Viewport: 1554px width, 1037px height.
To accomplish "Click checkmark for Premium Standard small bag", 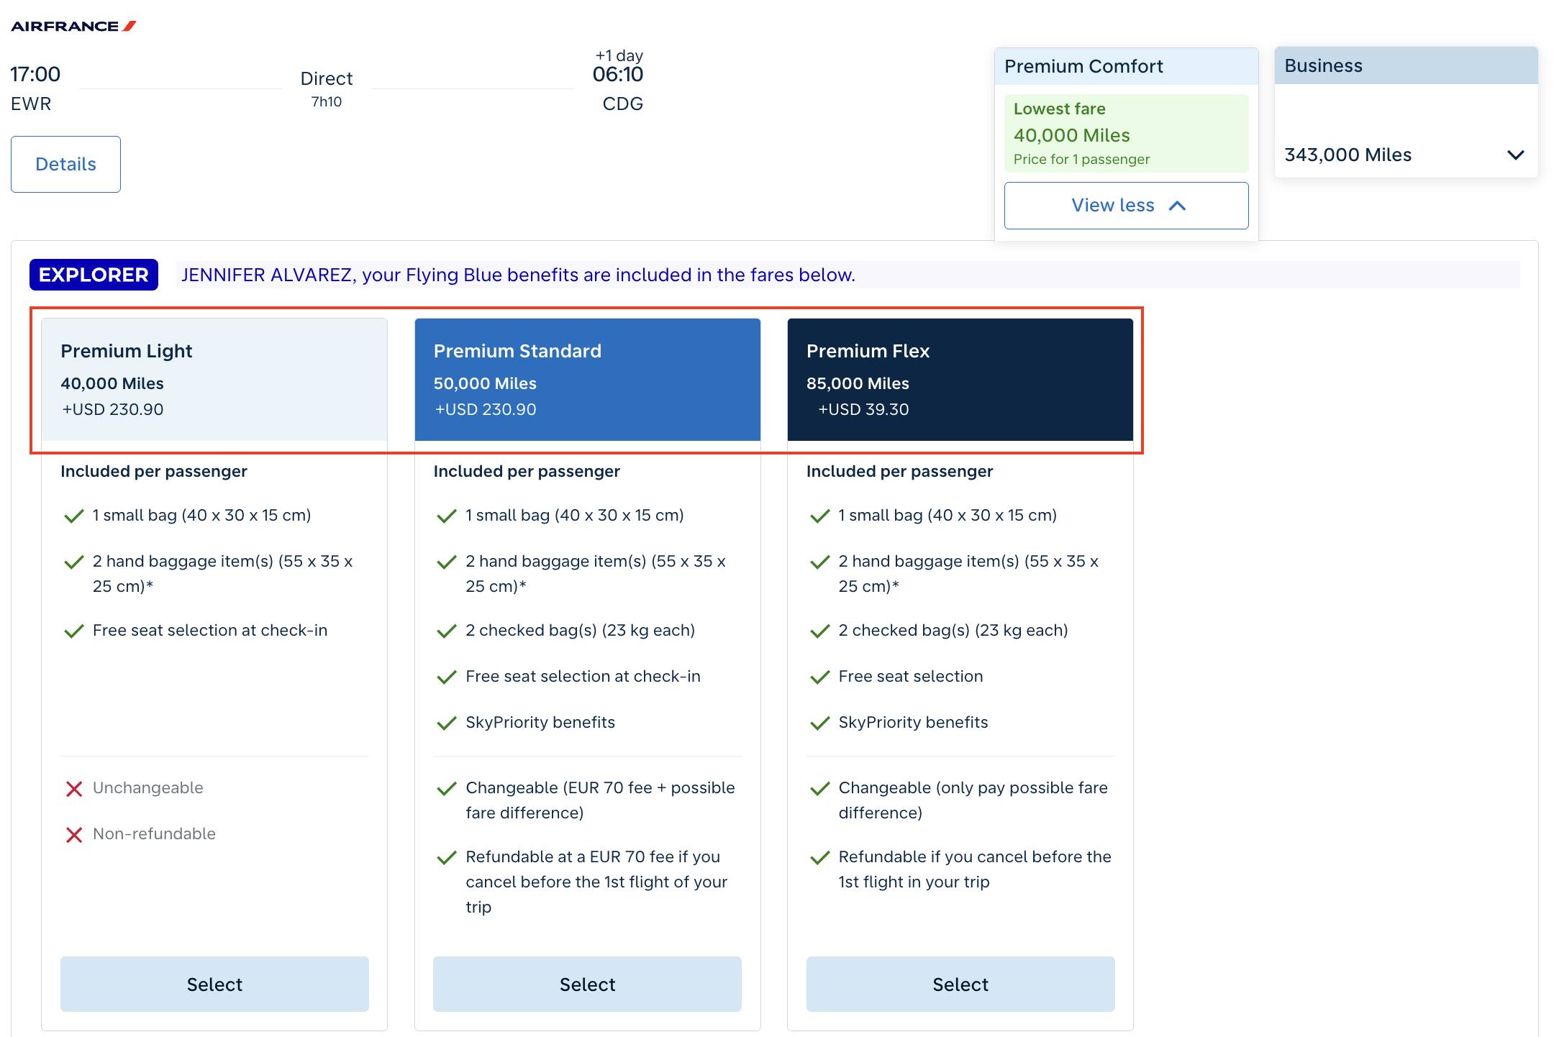I will pyautogui.click(x=447, y=516).
